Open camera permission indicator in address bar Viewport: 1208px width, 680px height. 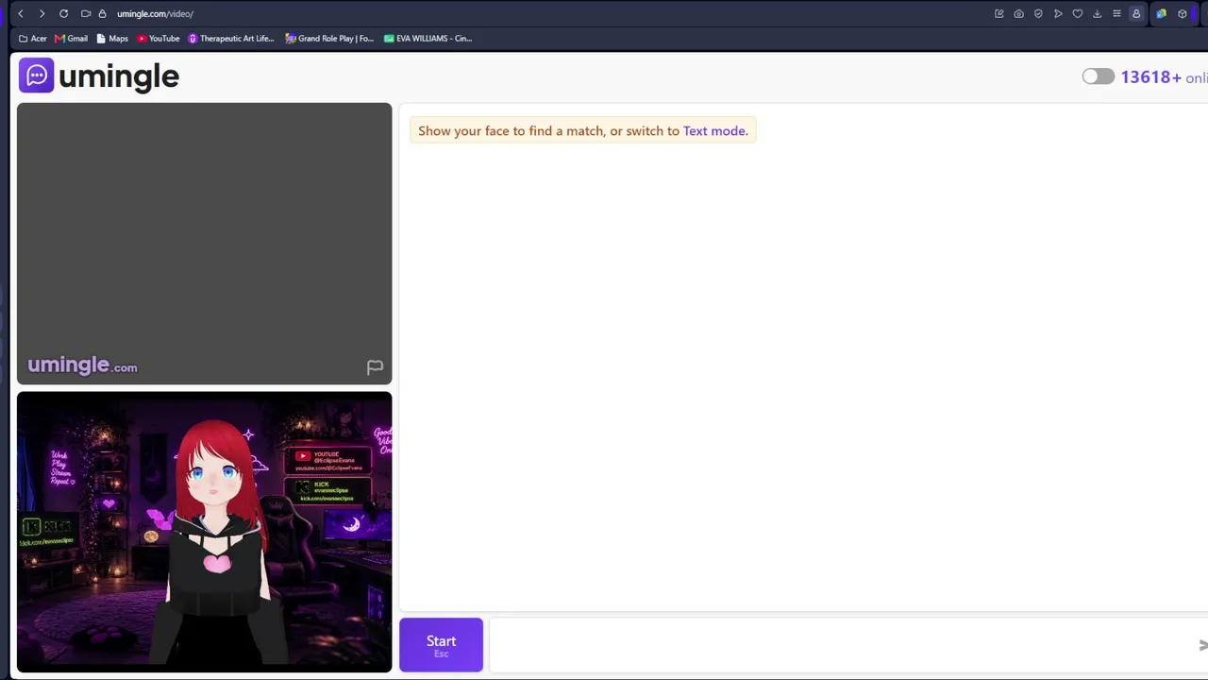(x=86, y=13)
